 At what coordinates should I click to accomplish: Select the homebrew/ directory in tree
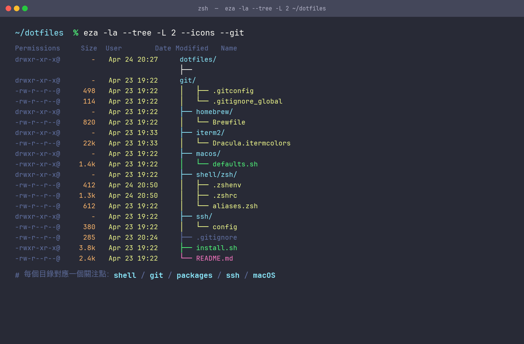pyautogui.click(x=214, y=112)
